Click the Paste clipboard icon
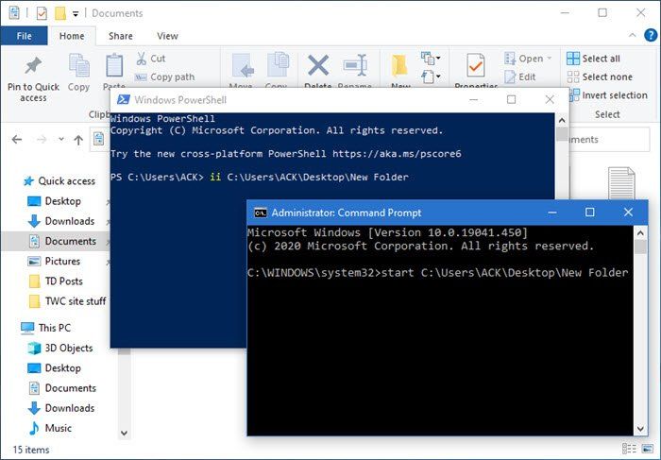This screenshot has height=460, width=661. [114, 66]
